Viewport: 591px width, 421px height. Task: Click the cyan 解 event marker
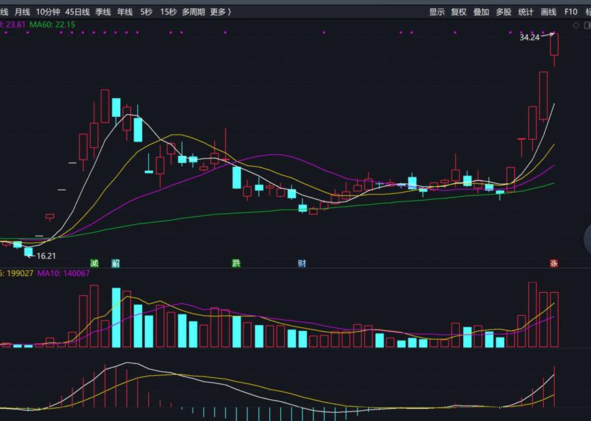[116, 263]
